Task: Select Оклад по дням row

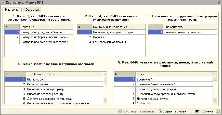Action: pos(54,79)
